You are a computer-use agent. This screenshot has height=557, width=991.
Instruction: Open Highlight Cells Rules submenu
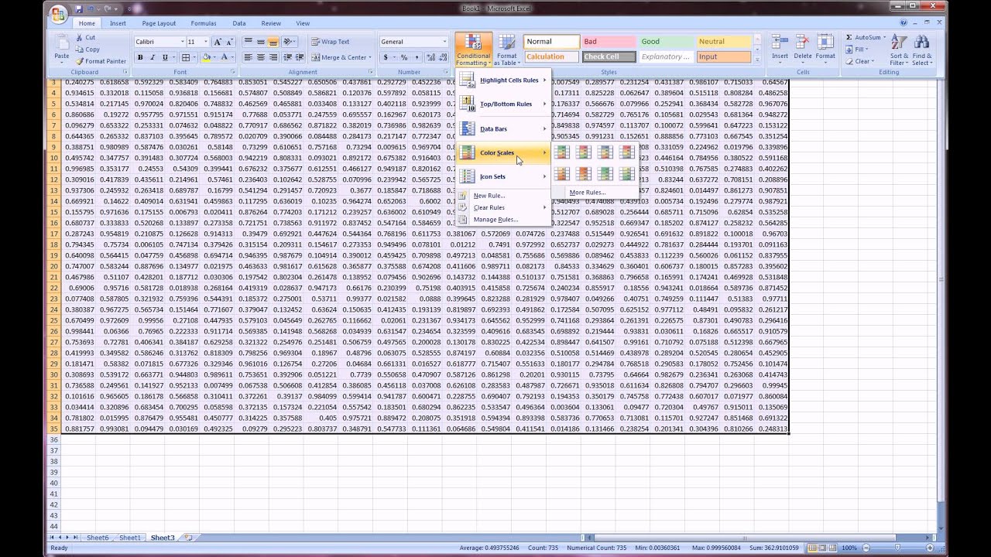point(503,80)
